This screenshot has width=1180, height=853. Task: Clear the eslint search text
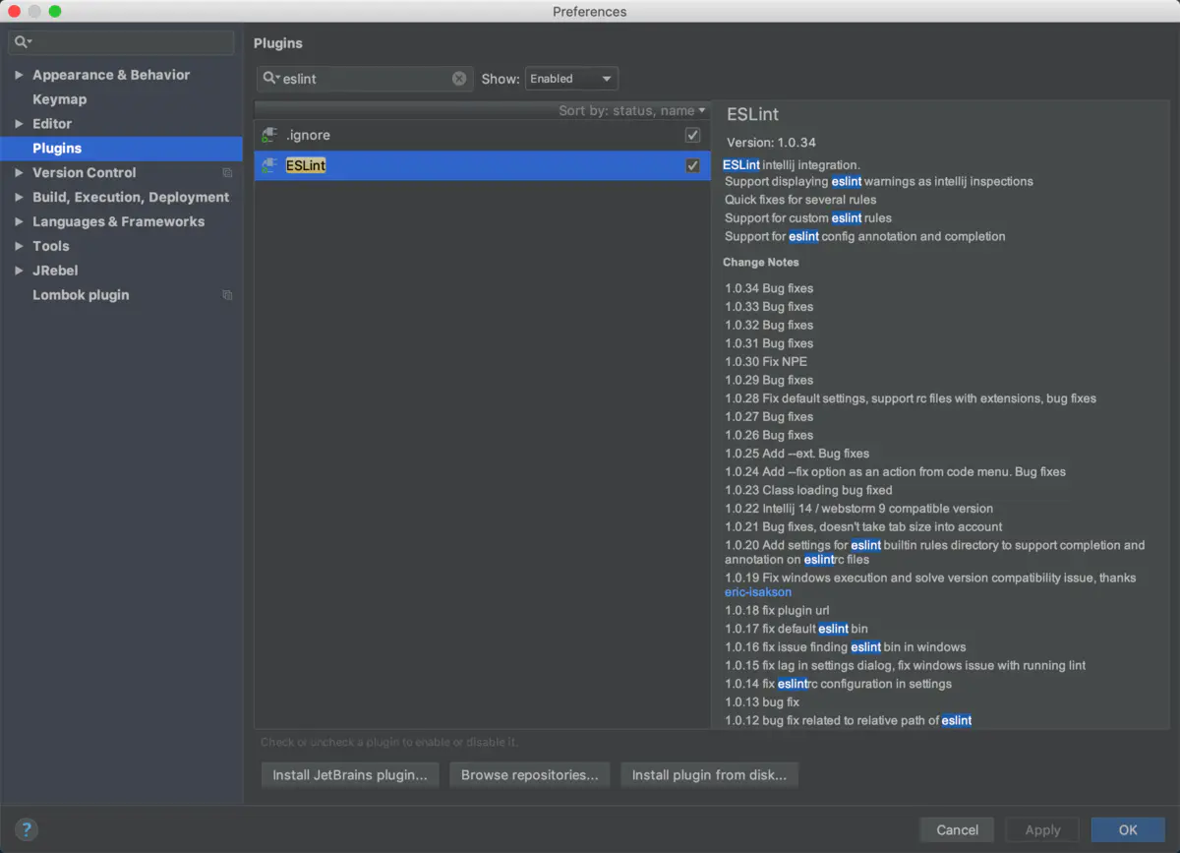(459, 79)
